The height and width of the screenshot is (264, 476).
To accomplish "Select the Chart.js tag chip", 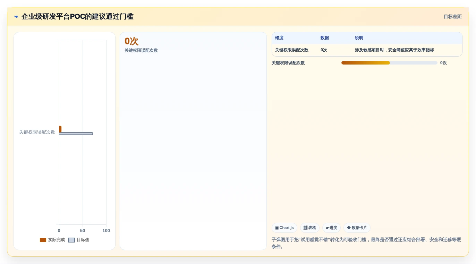I will point(284,228).
